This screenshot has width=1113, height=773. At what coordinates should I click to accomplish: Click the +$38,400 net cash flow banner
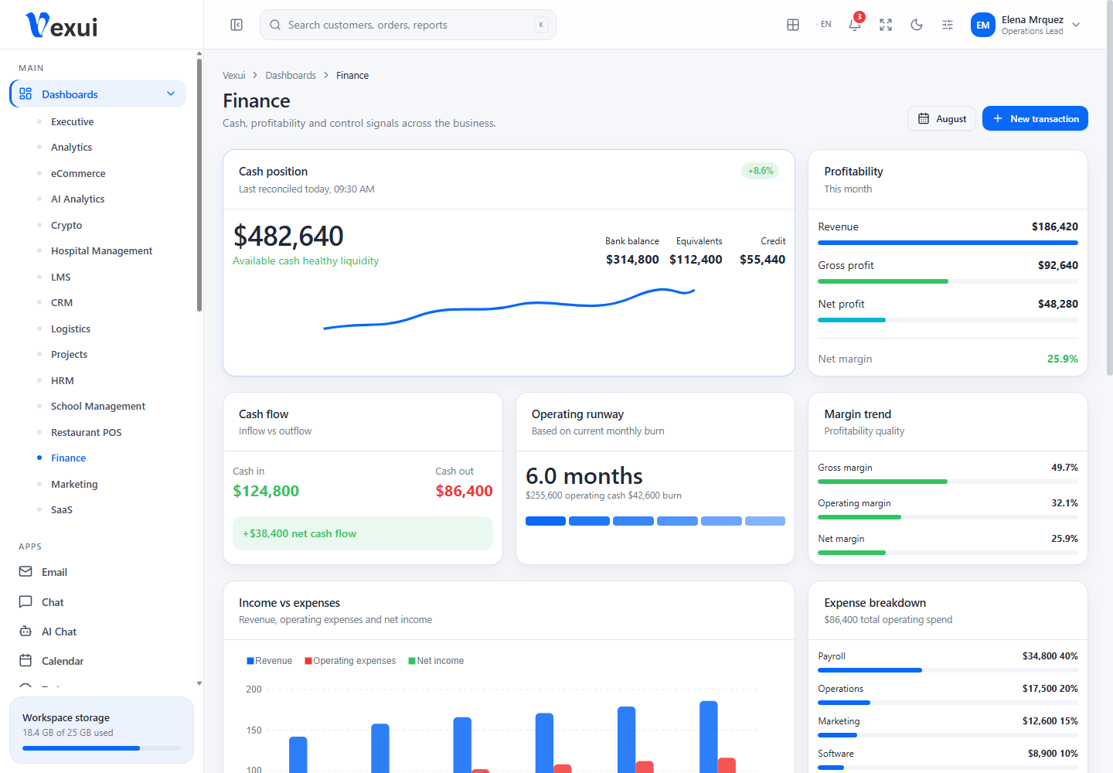(362, 533)
